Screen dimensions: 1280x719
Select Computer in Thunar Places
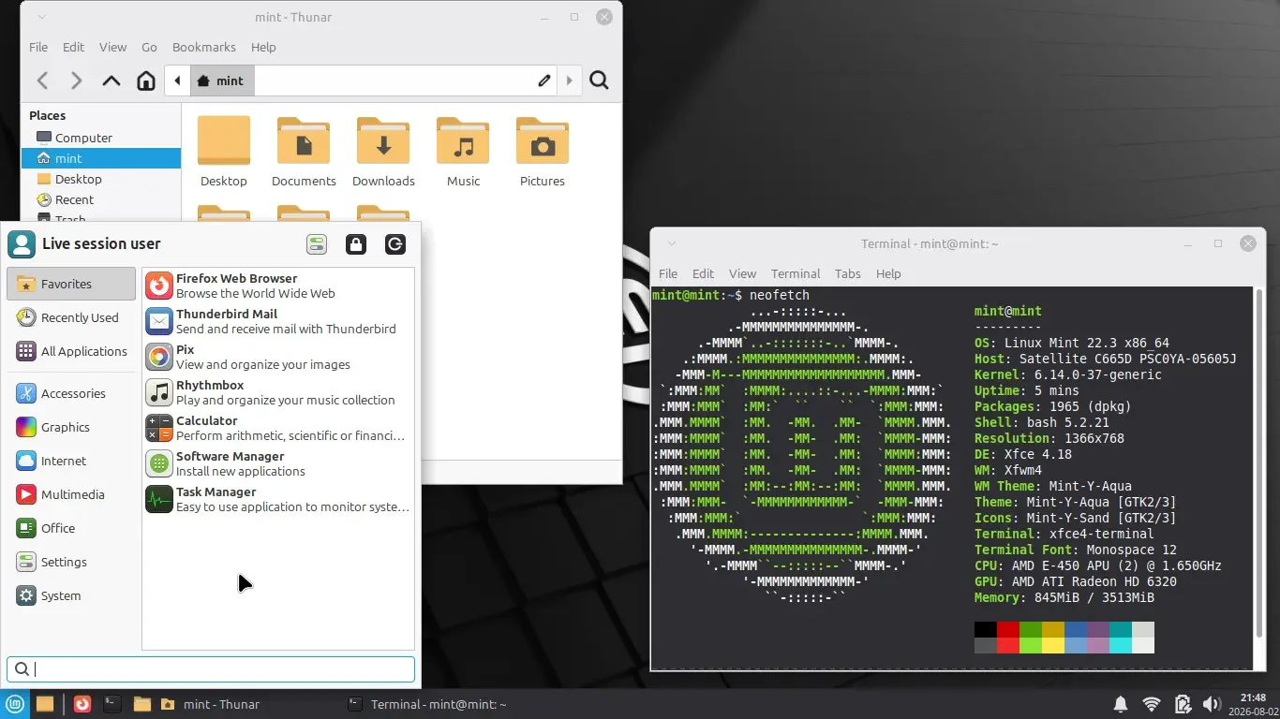(x=101, y=138)
